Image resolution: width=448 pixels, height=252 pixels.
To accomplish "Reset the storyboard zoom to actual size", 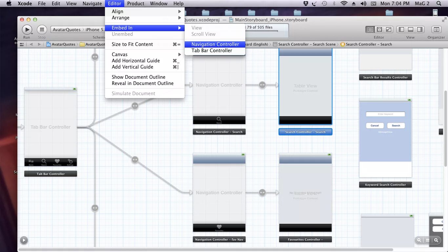I will 428,240.
